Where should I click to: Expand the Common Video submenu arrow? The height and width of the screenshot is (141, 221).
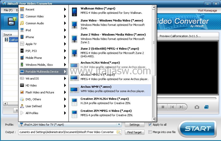click(x=65, y=16)
